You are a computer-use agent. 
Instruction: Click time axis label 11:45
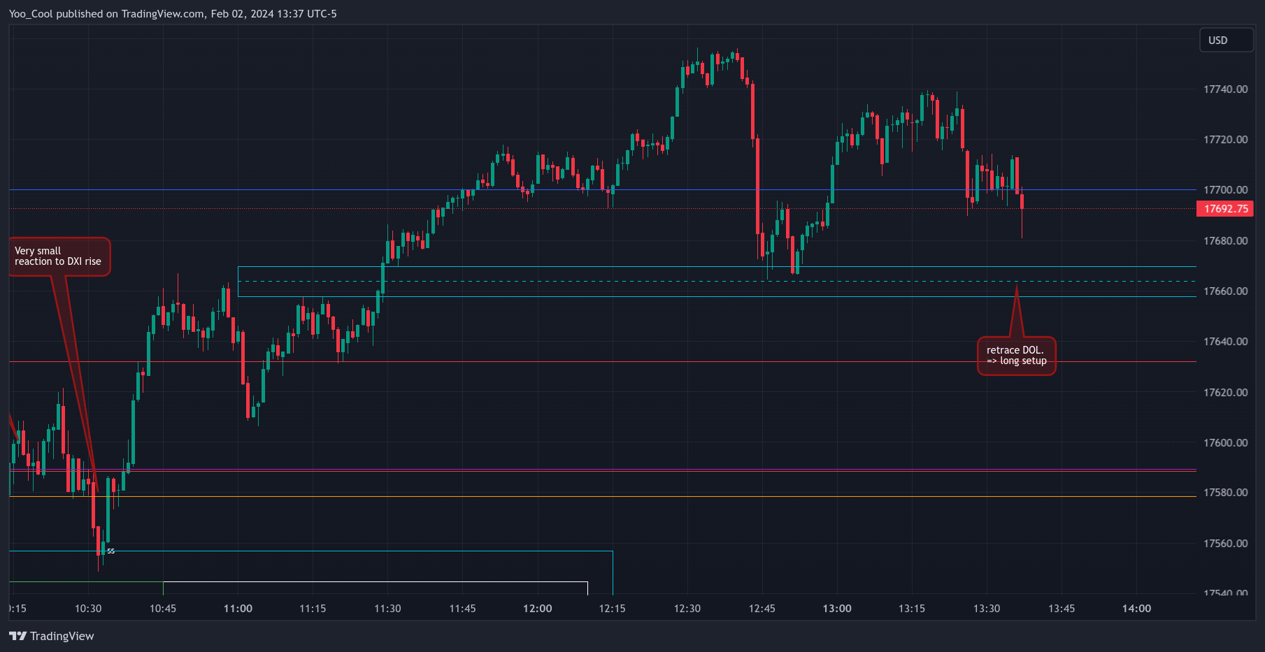pos(462,609)
